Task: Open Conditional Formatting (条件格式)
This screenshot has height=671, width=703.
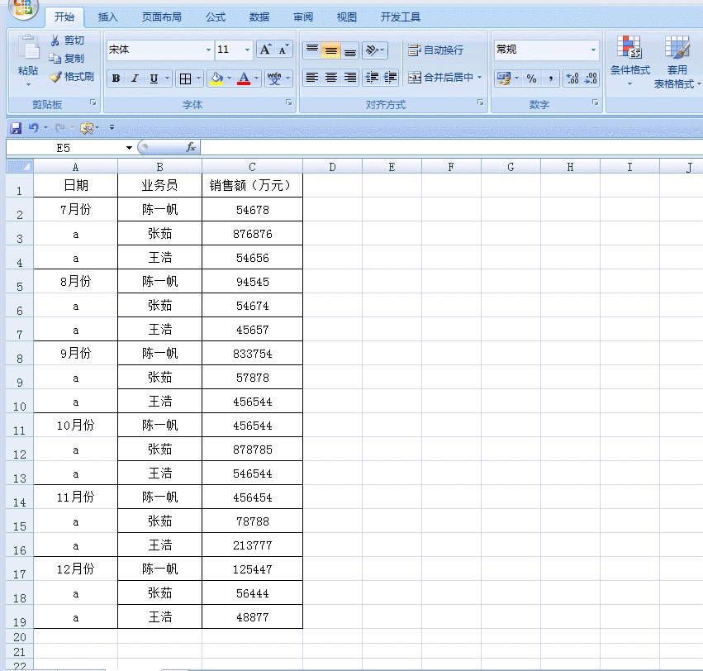Action: 630,60
